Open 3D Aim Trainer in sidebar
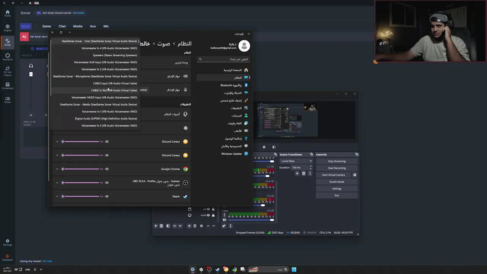This screenshot has height=274, width=487. coord(7,71)
